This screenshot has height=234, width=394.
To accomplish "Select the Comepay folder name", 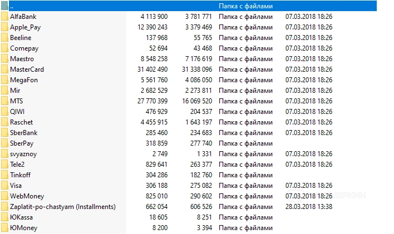I will [x=24, y=48].
